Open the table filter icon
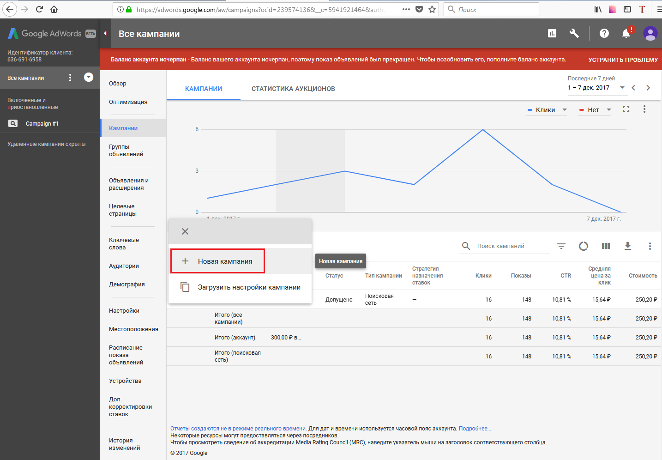 click(561, 246)
